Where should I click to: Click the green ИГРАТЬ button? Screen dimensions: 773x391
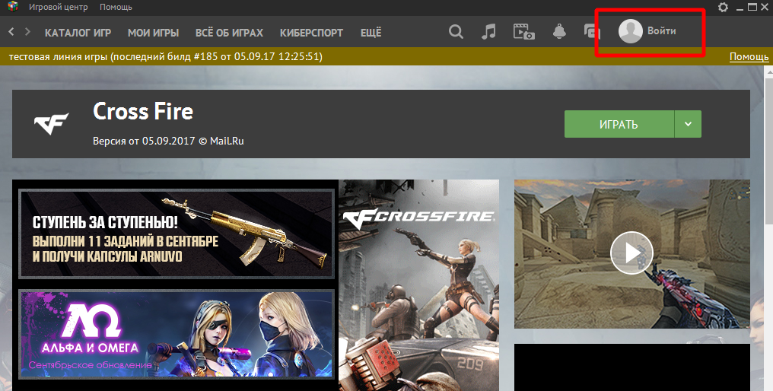(x=619, y=124)
